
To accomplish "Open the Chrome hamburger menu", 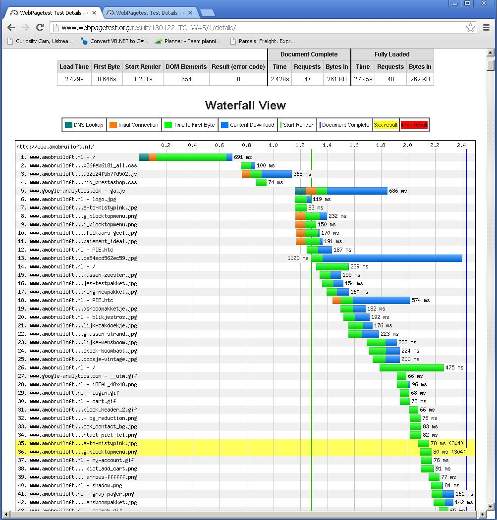I will pos(487,28).
